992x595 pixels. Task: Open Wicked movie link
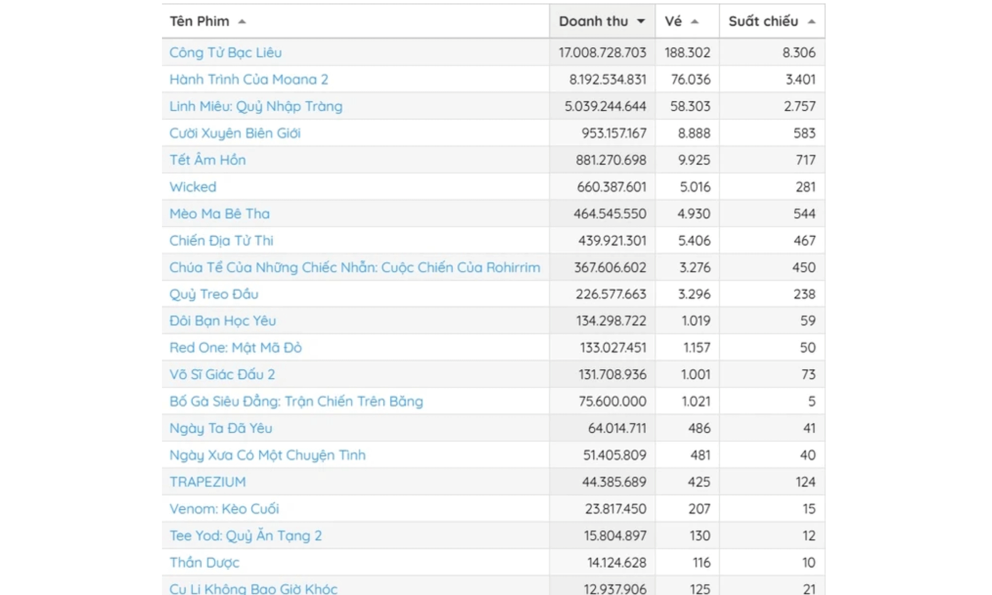tap(193, 187)
